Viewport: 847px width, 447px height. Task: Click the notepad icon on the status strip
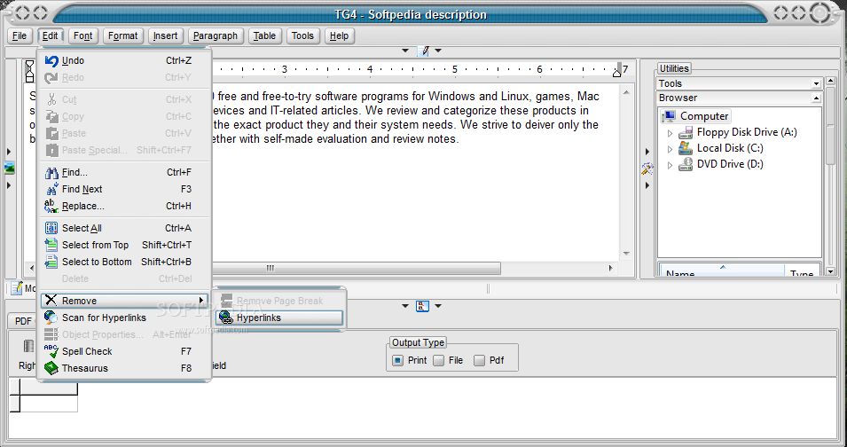(17, 288)
